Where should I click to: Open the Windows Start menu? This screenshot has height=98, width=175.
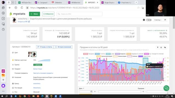tap(2, 96)
